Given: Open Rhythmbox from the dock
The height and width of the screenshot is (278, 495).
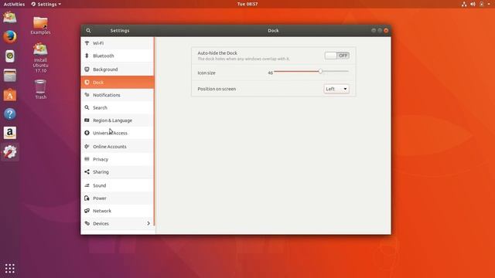Looking at the screenshot, I should tap(10, 56).
